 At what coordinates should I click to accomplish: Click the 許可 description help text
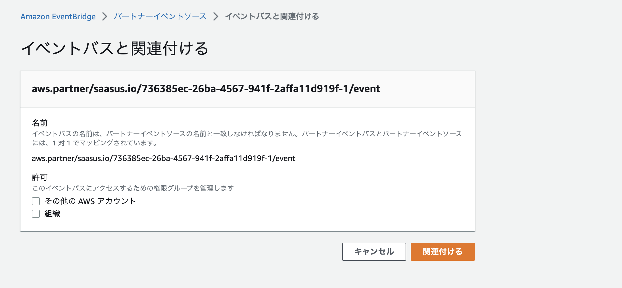point(133,188)
